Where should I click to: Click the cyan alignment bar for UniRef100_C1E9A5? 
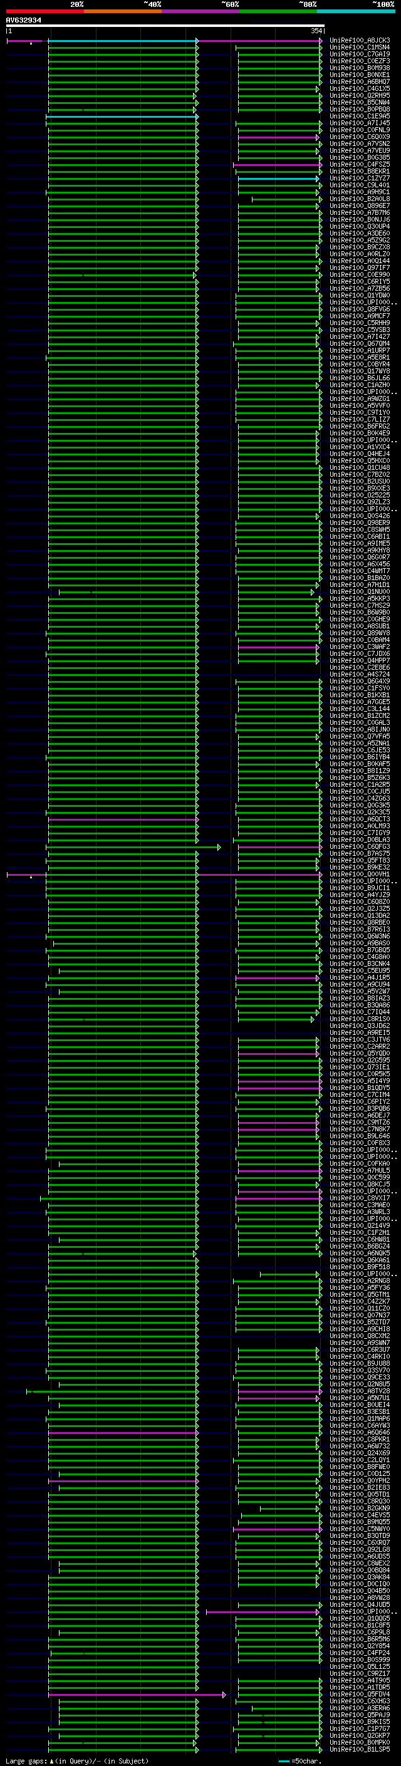coord(122,117)
